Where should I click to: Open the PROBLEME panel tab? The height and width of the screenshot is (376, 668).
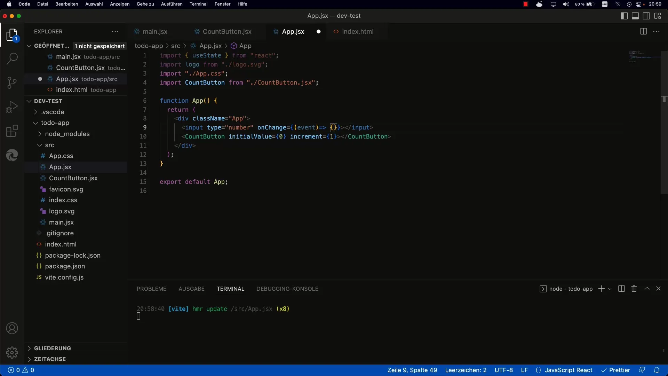coord(152,289)
